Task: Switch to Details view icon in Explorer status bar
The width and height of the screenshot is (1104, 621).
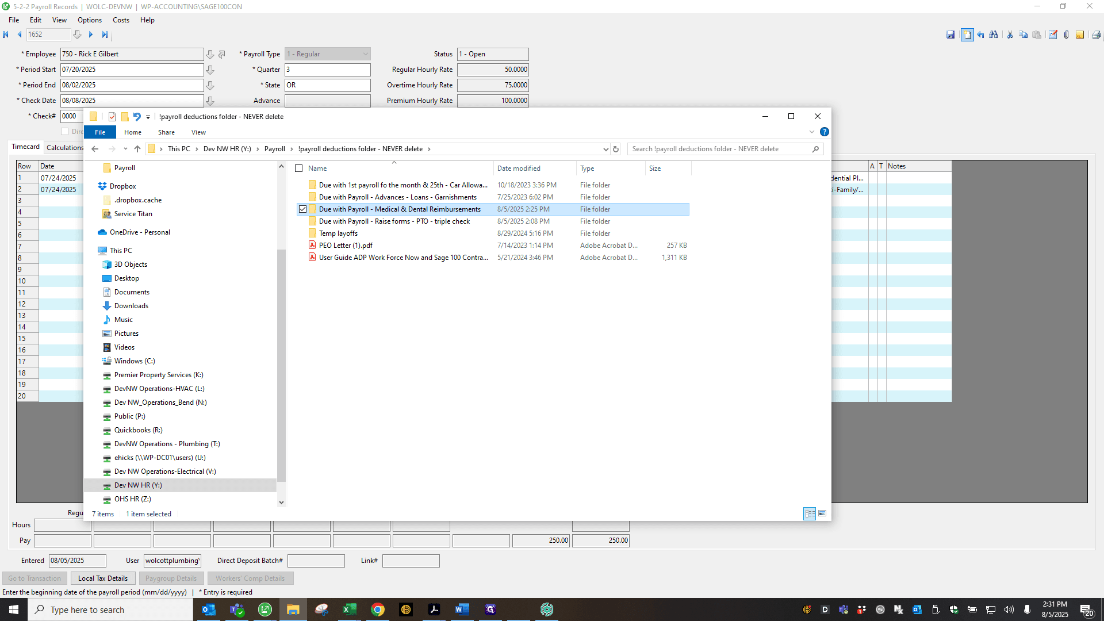Action: [x=810, y=513]
